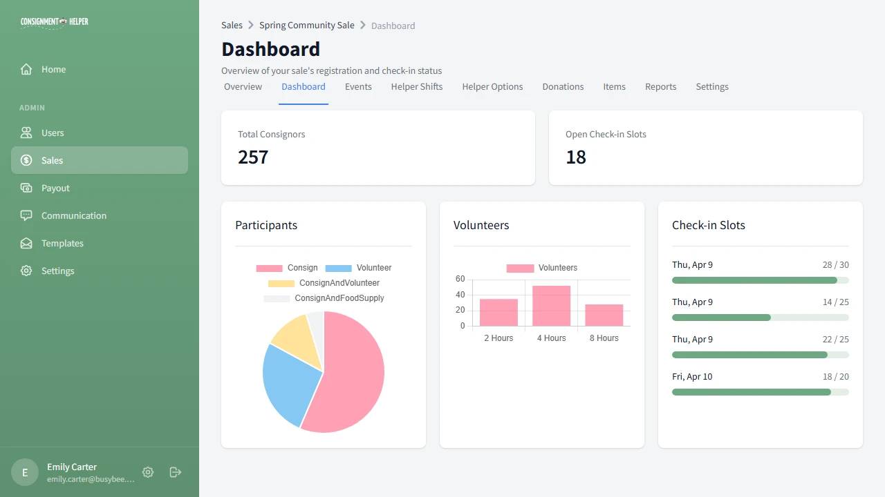The image size is (885, 497).
Task: Click the Consignment Helper logo
Action: (x=54, y=21)
